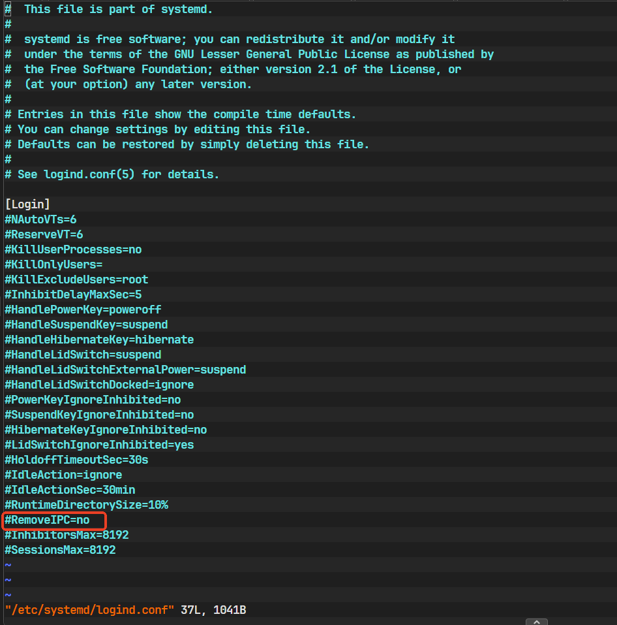Image resolution: width=617 pixels, height=625 pixels.
Task: Click the #NAutoVTs=6 setting line
Action: tap(40, 219)
